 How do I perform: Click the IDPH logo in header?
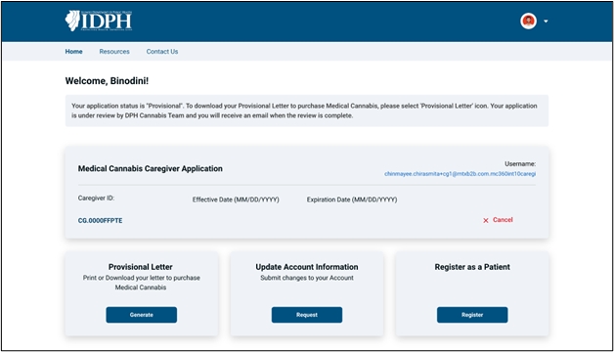point(99,21)
